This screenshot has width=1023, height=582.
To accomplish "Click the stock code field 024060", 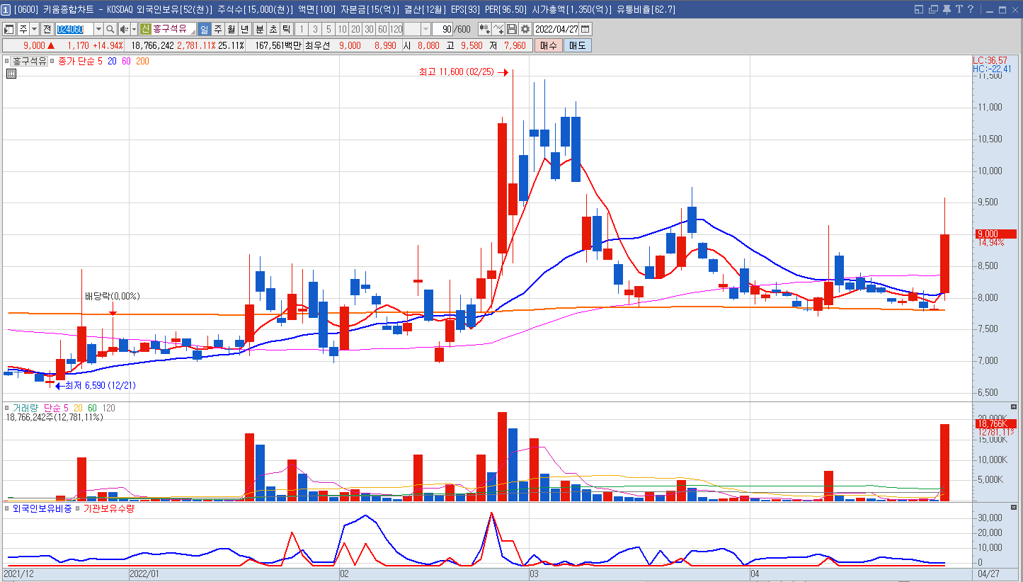I will coord(74,29).
